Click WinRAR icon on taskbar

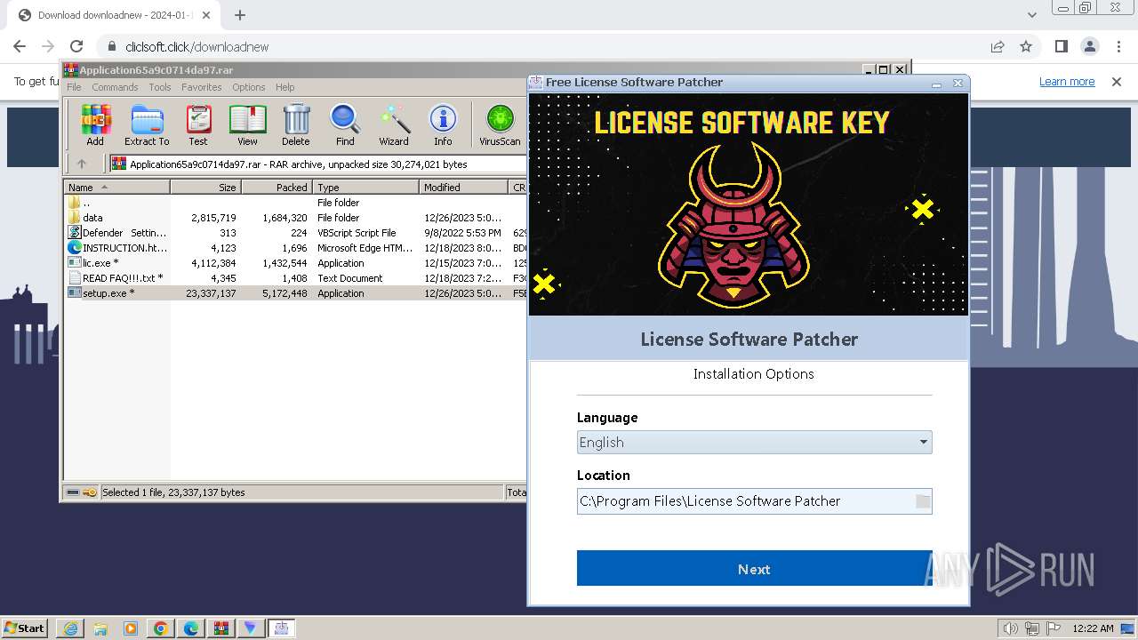tap(220, 628)
